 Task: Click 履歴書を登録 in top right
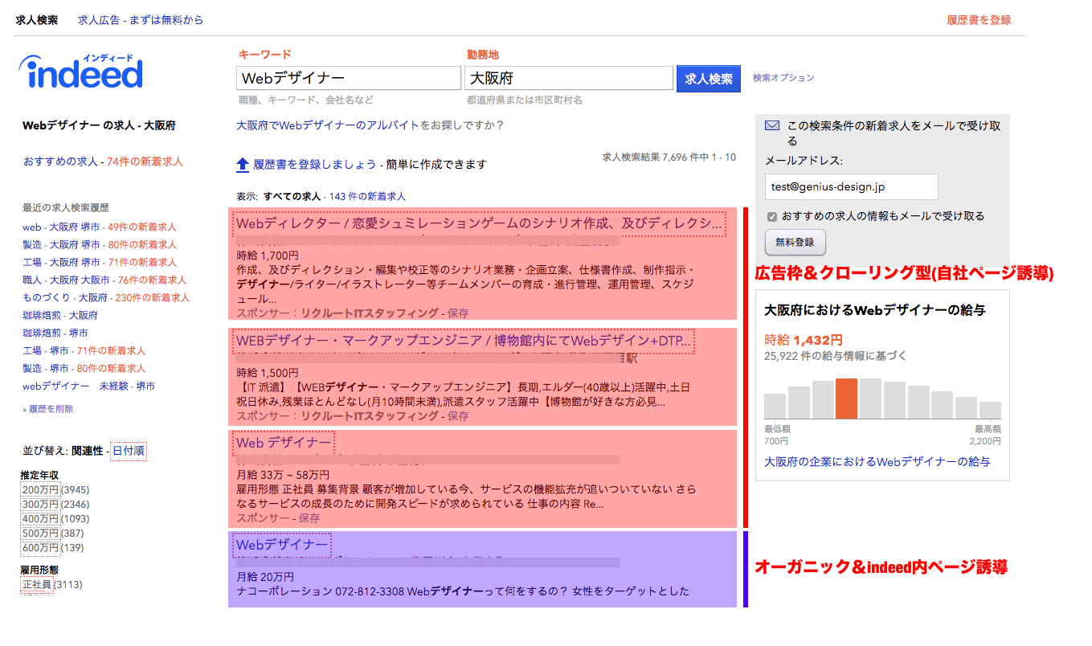pyautogui.click(x=979, y=20)
